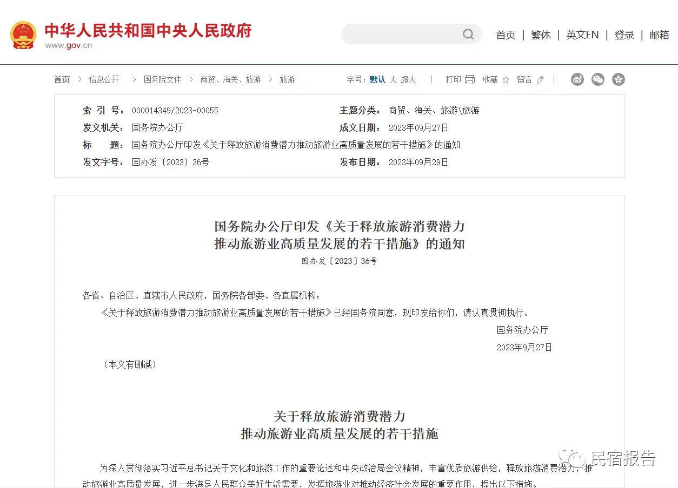Share via the Qzone star icon
The height and width of the screenshot is (488, 678).
point(619,79)
